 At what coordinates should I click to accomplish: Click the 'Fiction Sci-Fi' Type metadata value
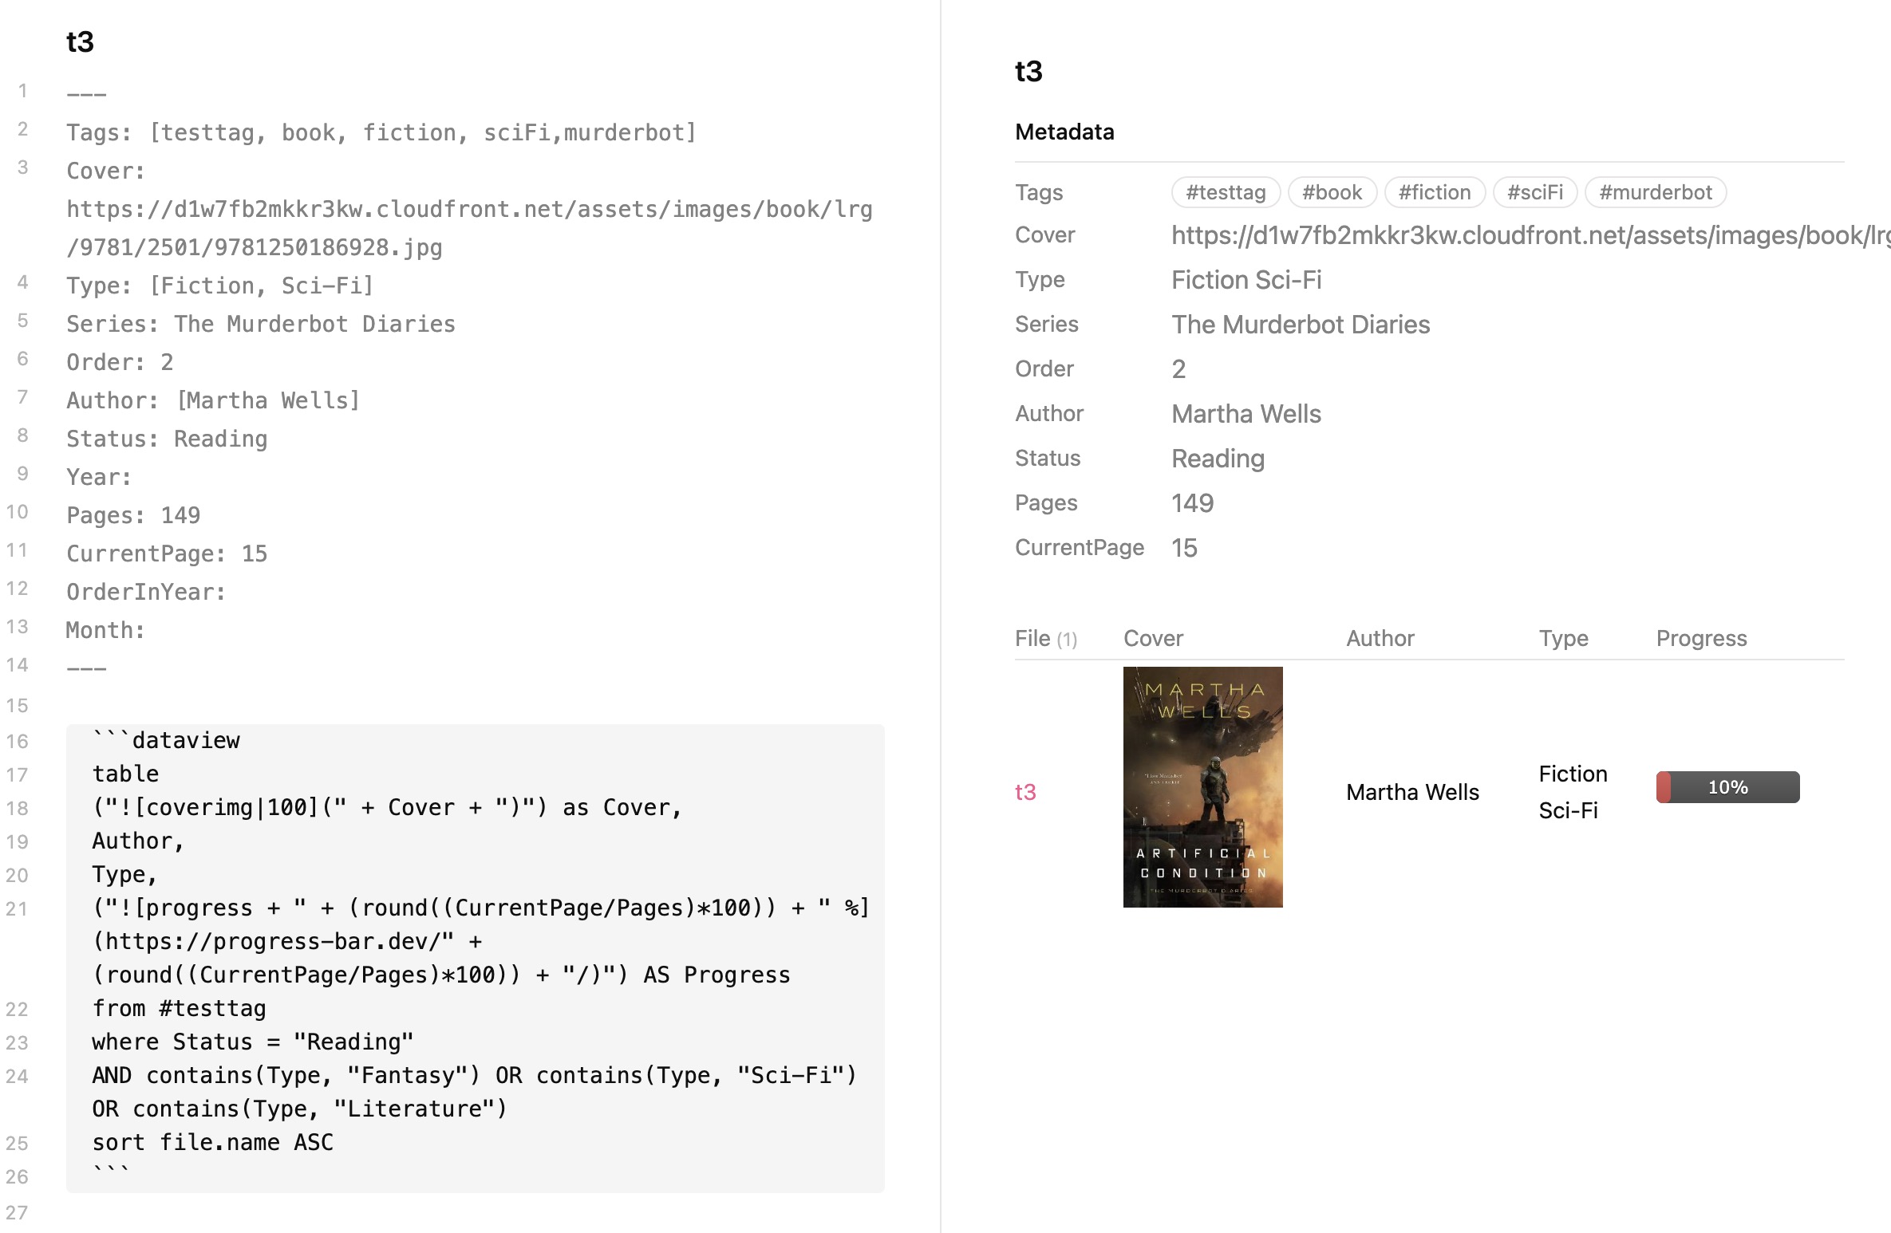[1246, 280]
